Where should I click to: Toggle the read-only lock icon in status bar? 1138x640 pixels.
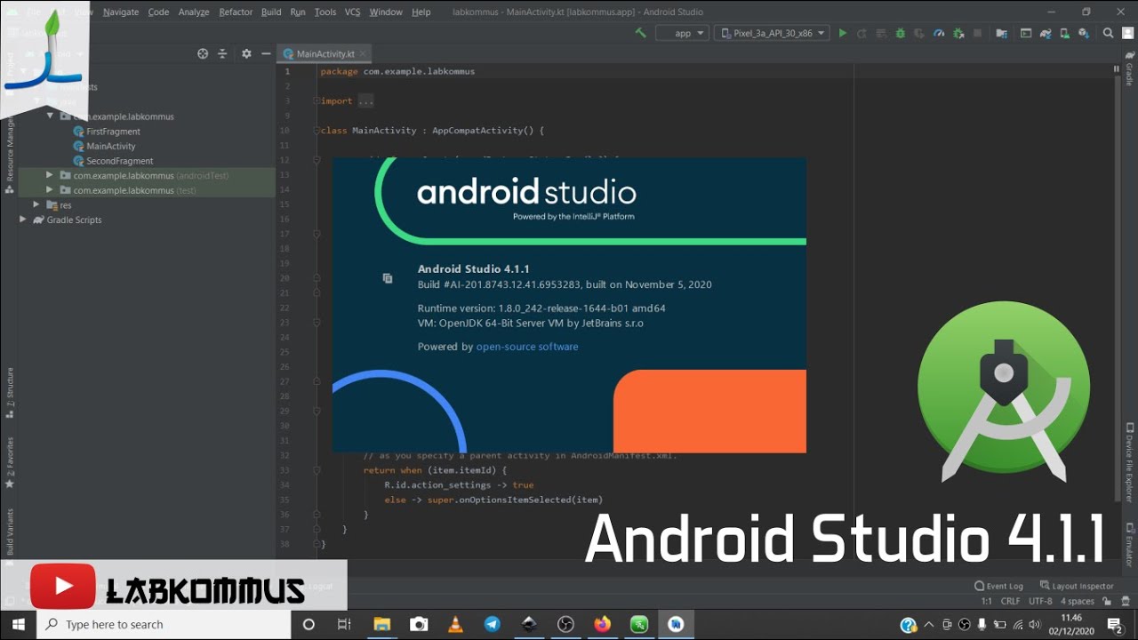click(x=1108, y=601)
